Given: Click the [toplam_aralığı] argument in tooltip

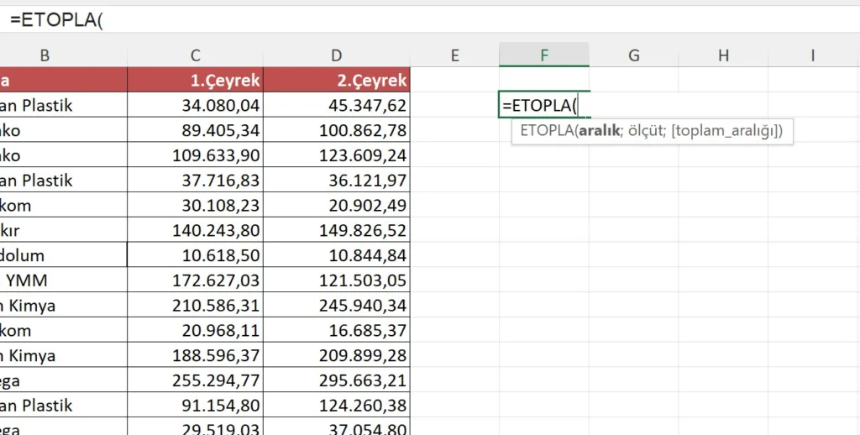Looking at the screenshot, I should 726,131.
